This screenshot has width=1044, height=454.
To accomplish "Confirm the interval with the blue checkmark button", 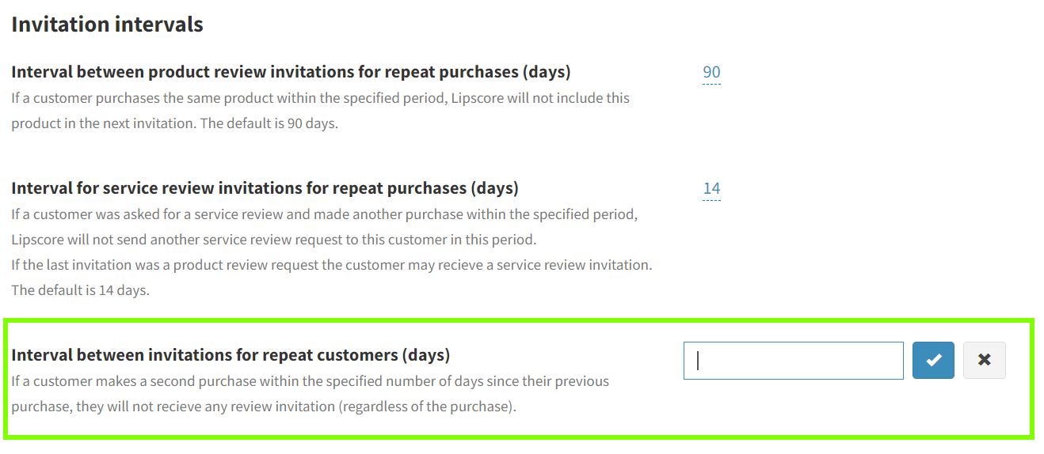I will [x=933, y=361].
